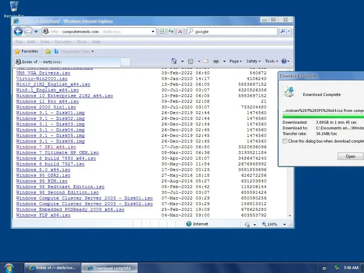Click the Windows Start orb

point(9,268)
